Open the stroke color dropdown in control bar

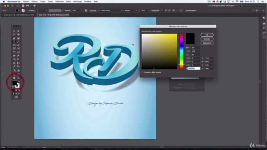[26, 10]
